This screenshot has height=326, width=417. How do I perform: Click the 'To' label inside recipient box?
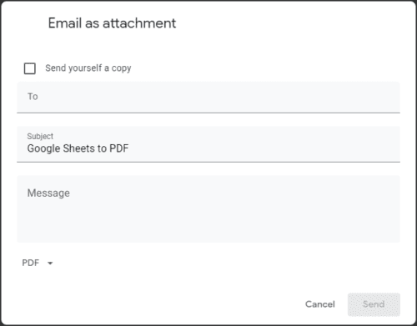(x=33, y=97)
